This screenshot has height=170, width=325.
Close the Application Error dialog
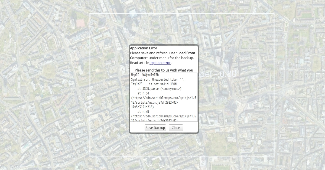click(x=176, y=128)
